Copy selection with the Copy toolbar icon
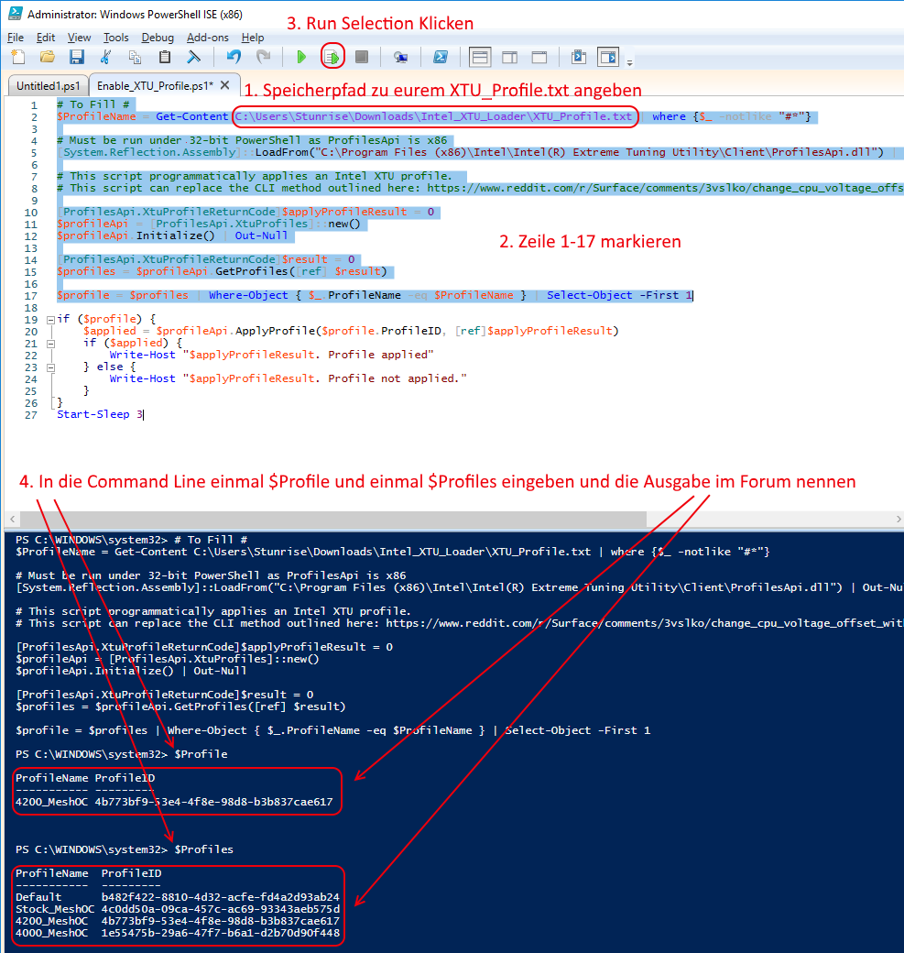Image resolution: width=904 pixels, height=953 pixels. 135,57
